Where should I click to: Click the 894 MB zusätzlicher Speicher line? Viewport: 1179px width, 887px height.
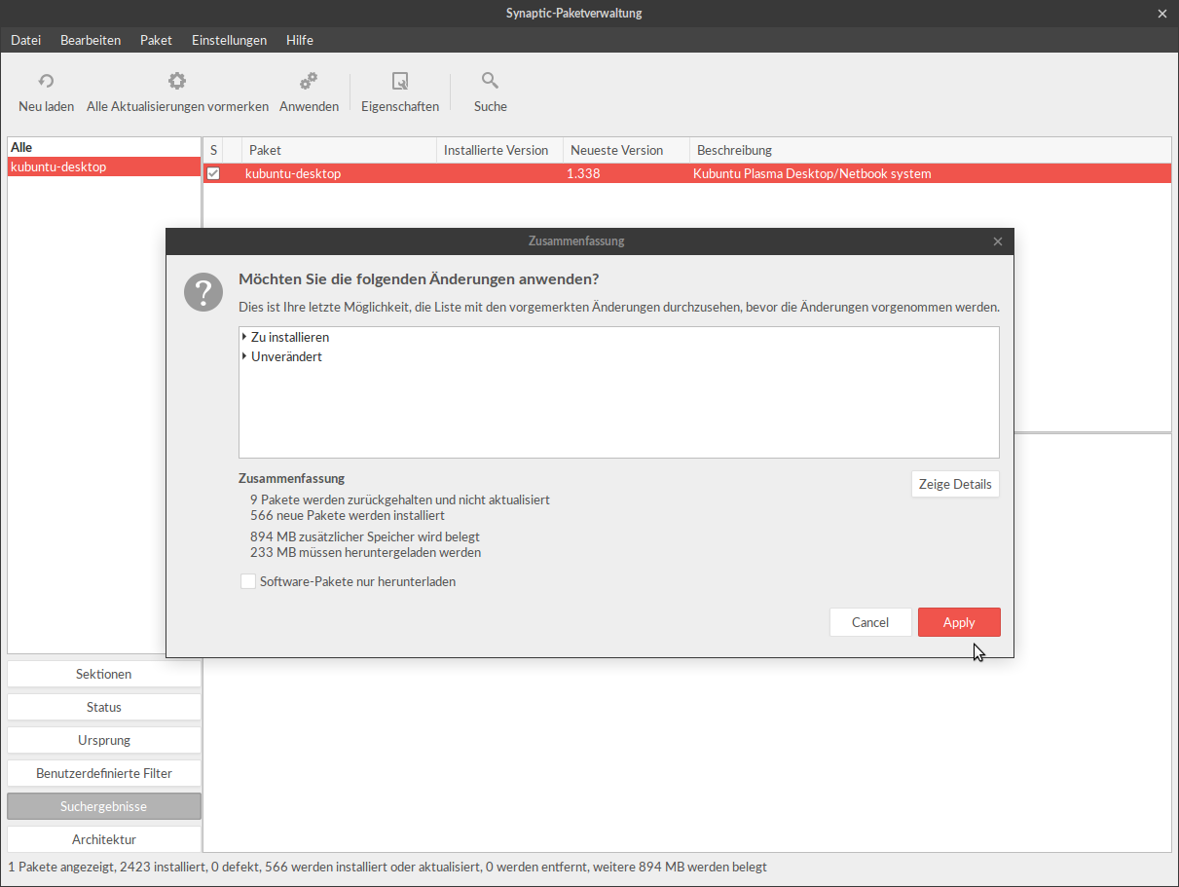click(x=365, y=536)
